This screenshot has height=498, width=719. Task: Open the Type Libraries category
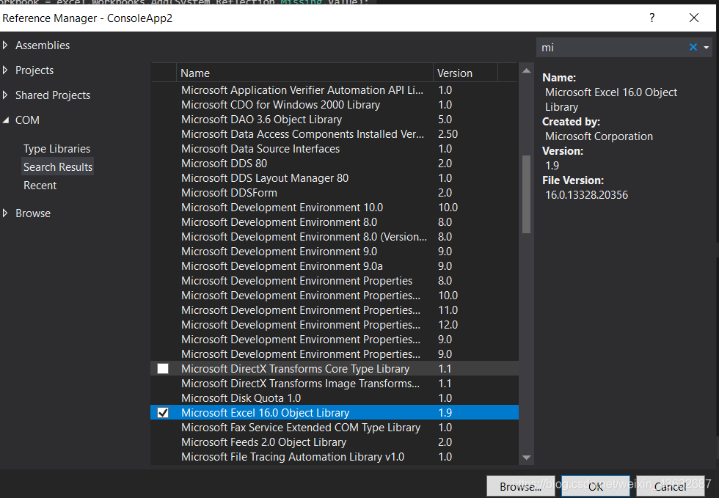[x=57, y=149]
